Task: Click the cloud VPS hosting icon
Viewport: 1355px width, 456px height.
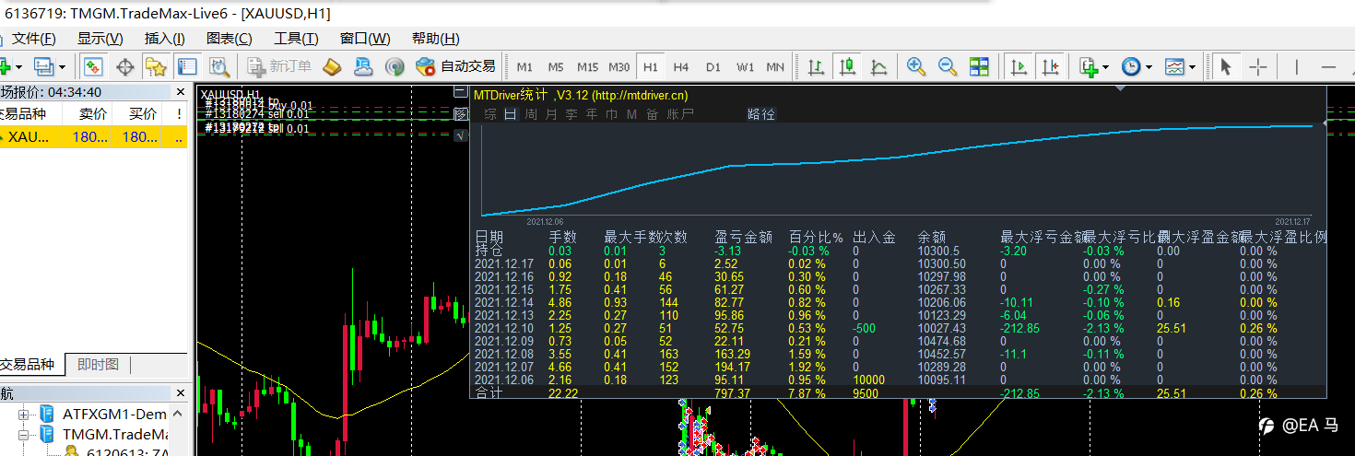Action: tap(363, 66)
